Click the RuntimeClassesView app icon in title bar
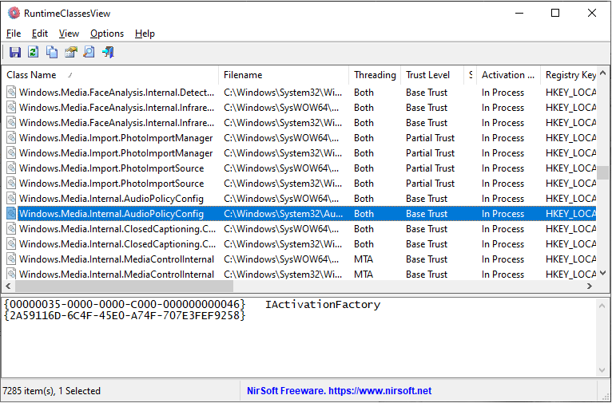The width and height of the screenshot is (612, 403). [x=14, y=13]
